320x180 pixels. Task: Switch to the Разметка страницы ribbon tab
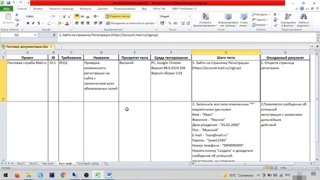point(61,9)
